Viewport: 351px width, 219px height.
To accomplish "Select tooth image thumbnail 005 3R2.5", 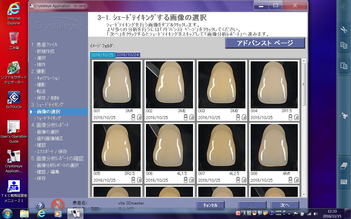I will click(117, 148).
